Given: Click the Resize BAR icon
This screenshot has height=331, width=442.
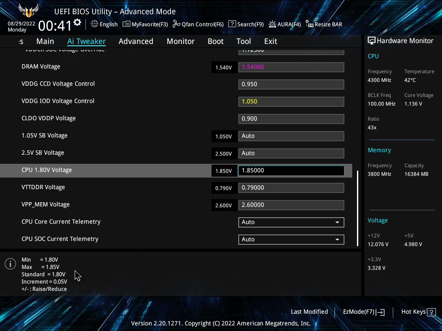Looking at the screenshot, I should (x=309, y=24).
